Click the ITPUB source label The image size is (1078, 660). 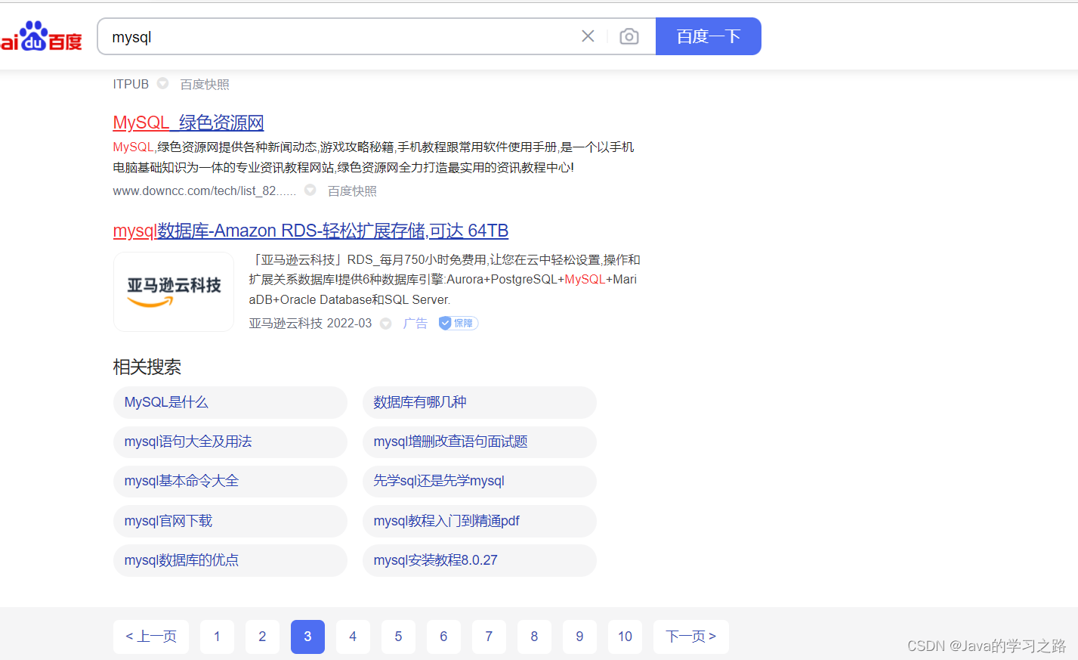[131, 85]
